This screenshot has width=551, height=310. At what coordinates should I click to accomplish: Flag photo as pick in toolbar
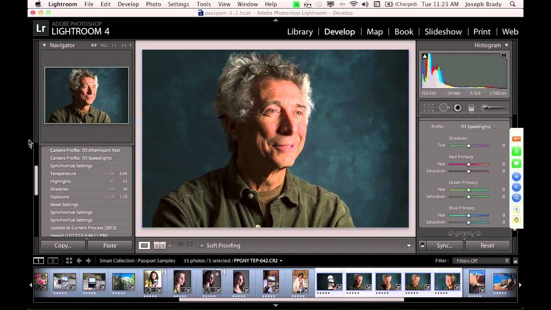coord(181,245)
